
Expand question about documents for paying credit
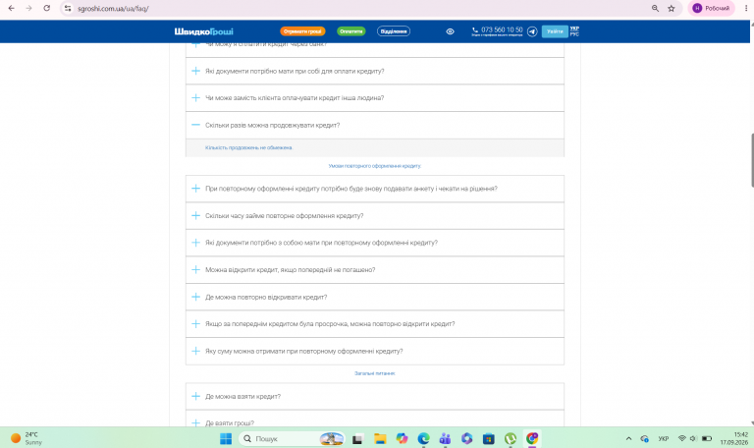[375, 71]
